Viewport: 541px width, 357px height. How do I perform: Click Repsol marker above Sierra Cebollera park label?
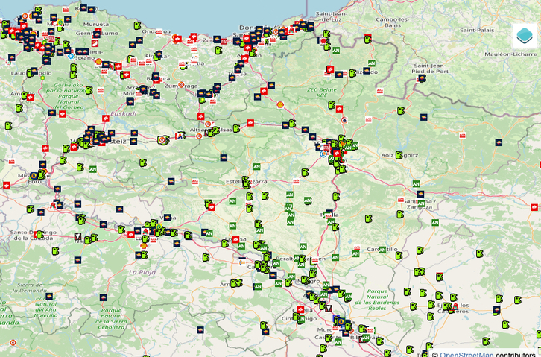tap(103, 297)
